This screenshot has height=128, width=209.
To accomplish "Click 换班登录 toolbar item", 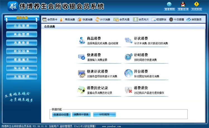I will 194,19.
